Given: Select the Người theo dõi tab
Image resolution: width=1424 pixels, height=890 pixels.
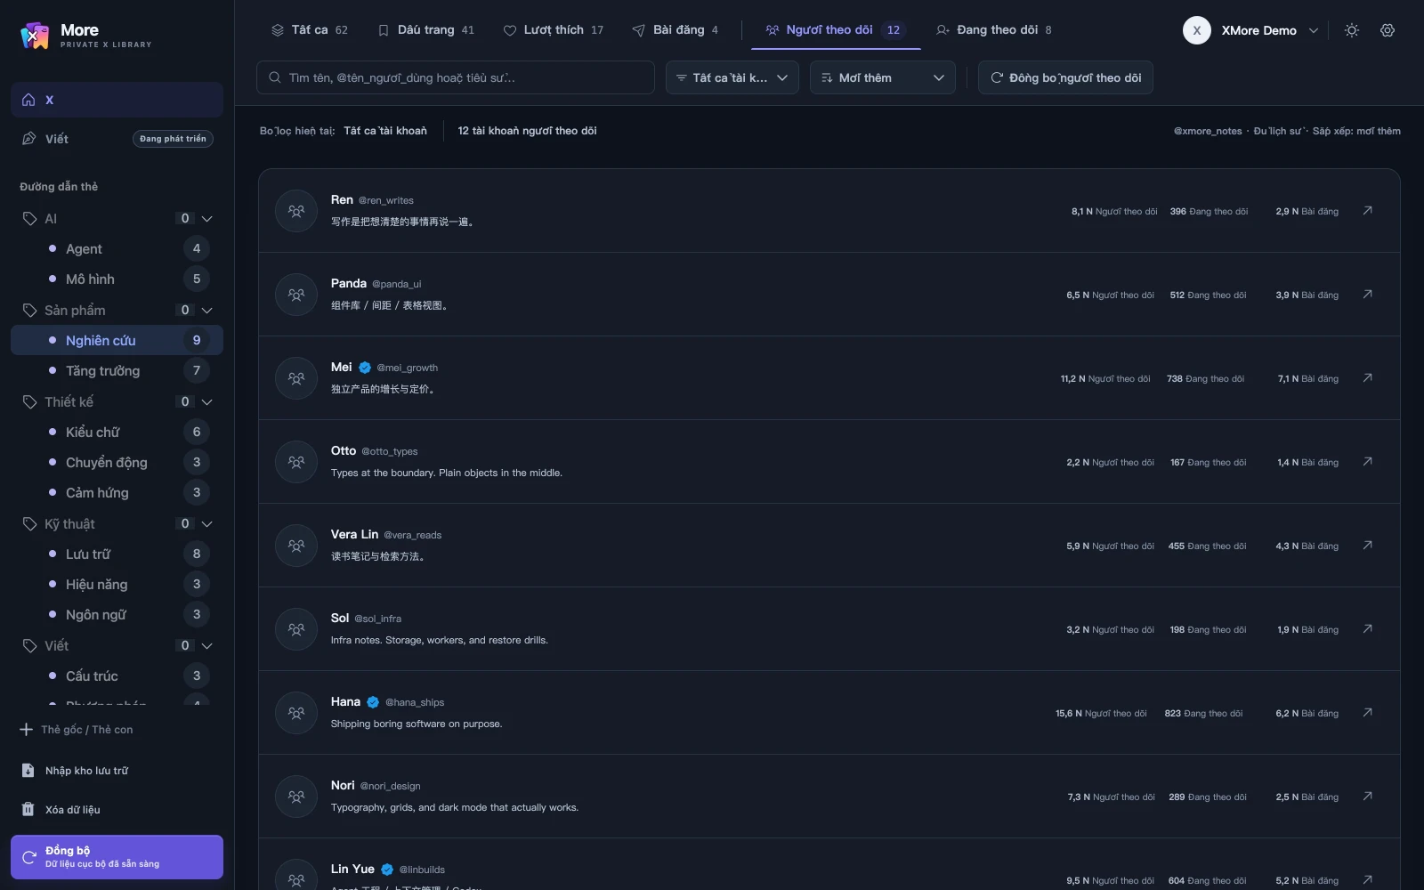Looking at the screenshot, I should point(836,30).
